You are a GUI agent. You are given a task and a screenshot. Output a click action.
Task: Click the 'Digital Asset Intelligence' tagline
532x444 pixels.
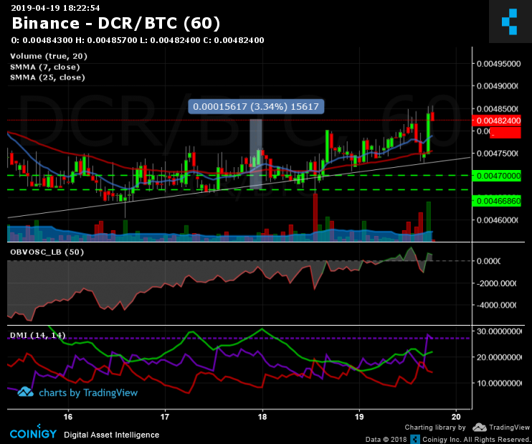[x=112, y=435]
